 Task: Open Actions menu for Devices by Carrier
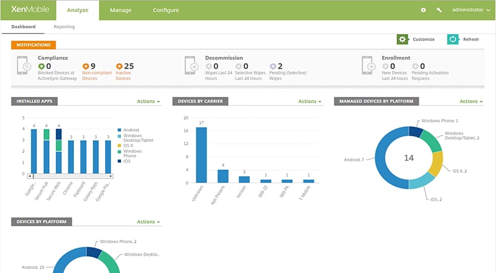[310, 101]
